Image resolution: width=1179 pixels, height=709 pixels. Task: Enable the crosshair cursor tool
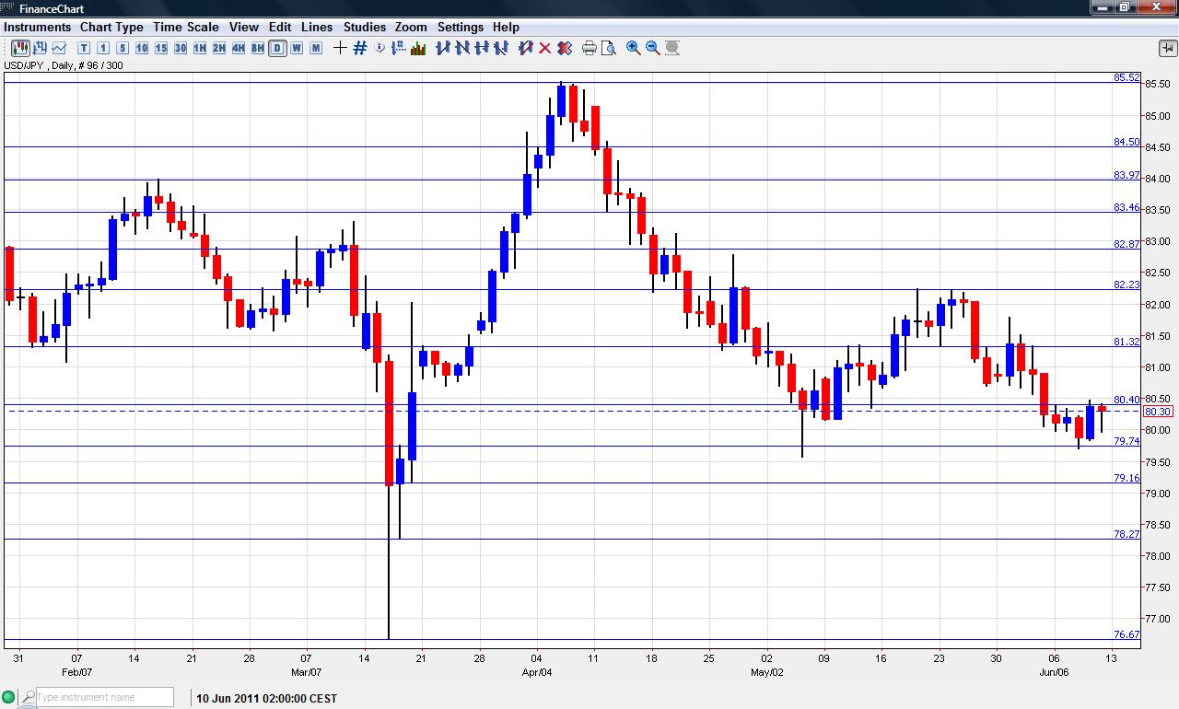(x=340, y=48)
